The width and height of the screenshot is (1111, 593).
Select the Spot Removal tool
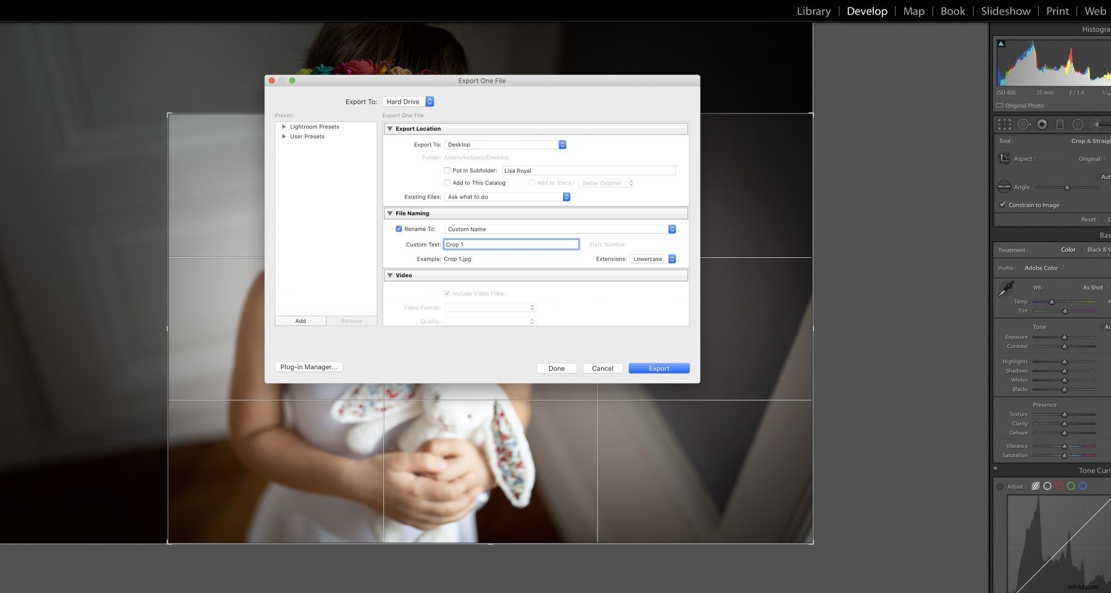[x=1023, y=124]
